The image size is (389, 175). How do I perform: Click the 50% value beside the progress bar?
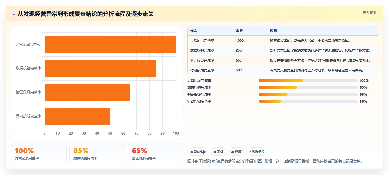pyautogui.click(x=363, y=102)
